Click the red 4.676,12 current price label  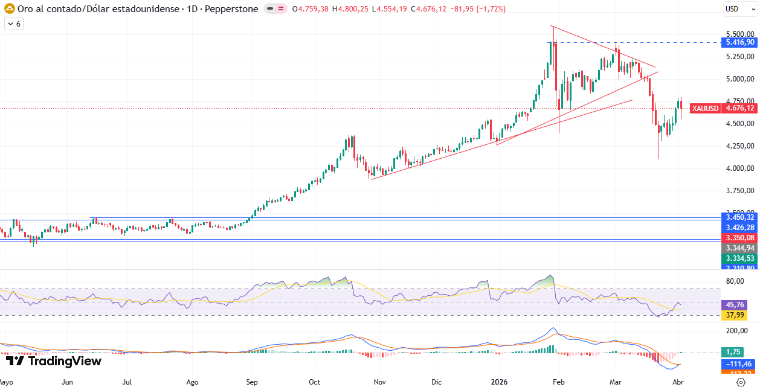click(x=740, y=108)
